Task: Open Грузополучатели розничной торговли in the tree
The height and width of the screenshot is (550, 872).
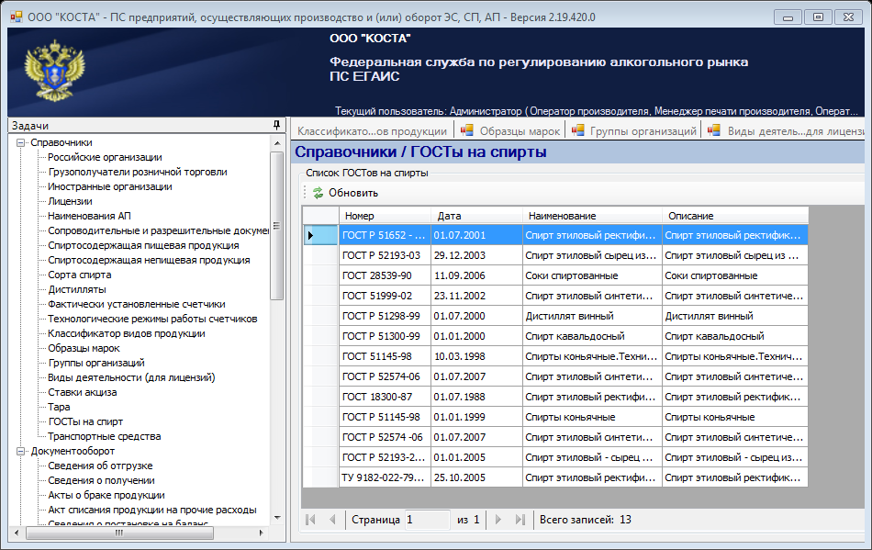Action: pyautogui.click(x=138, y=172)
